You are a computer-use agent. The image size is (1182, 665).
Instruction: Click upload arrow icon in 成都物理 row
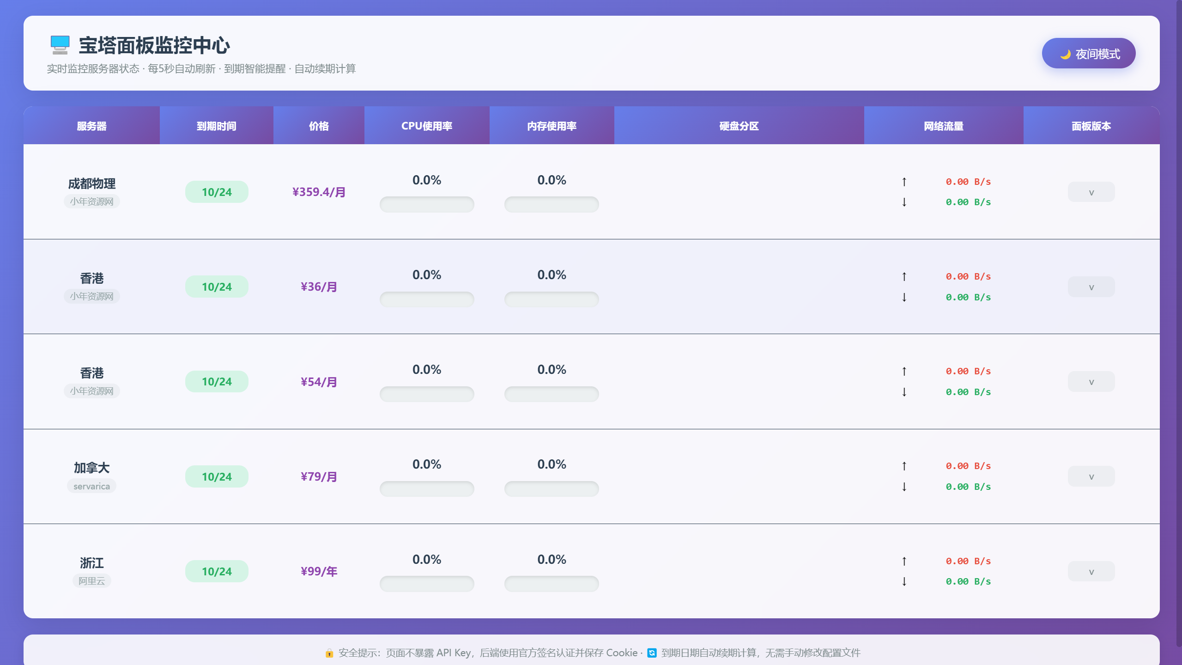click(904, 182)
